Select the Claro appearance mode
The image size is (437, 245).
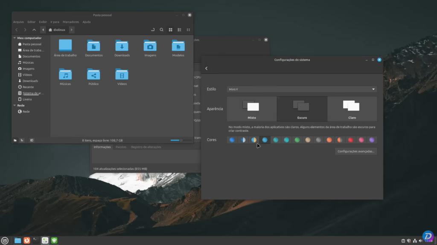[352, 108]
